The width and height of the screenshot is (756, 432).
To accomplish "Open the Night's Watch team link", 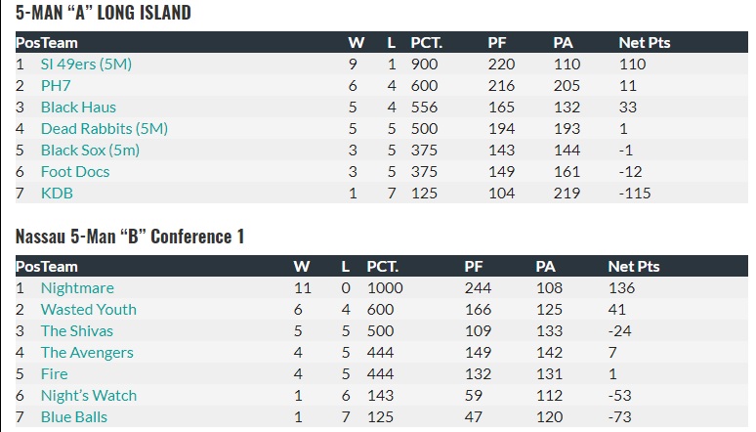I will pyautogui.click(x=88, y=395).
